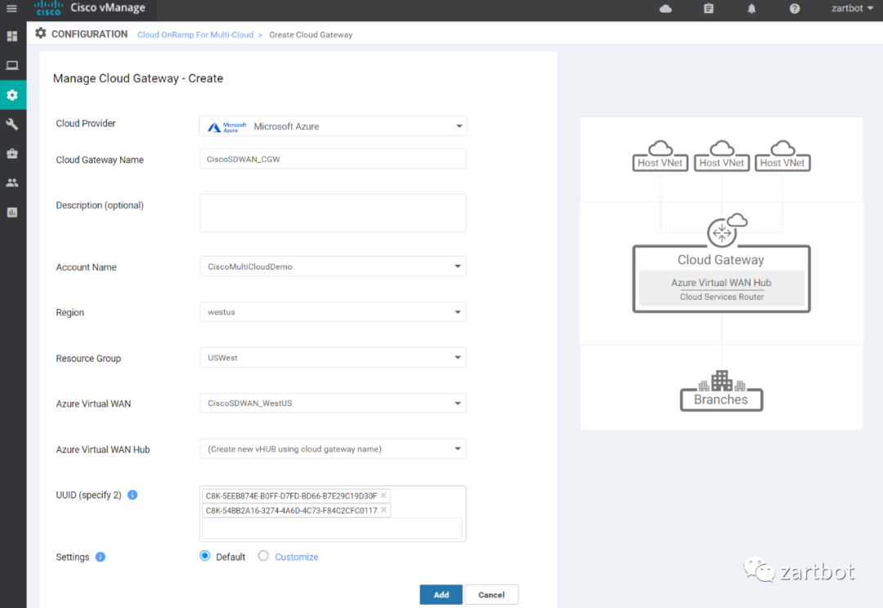Select the Customize settings radio button

click(x=263, y=557)
